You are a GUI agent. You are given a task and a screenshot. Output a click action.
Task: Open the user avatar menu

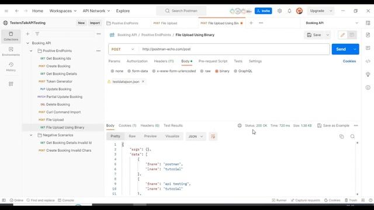[x=299, y=11]
